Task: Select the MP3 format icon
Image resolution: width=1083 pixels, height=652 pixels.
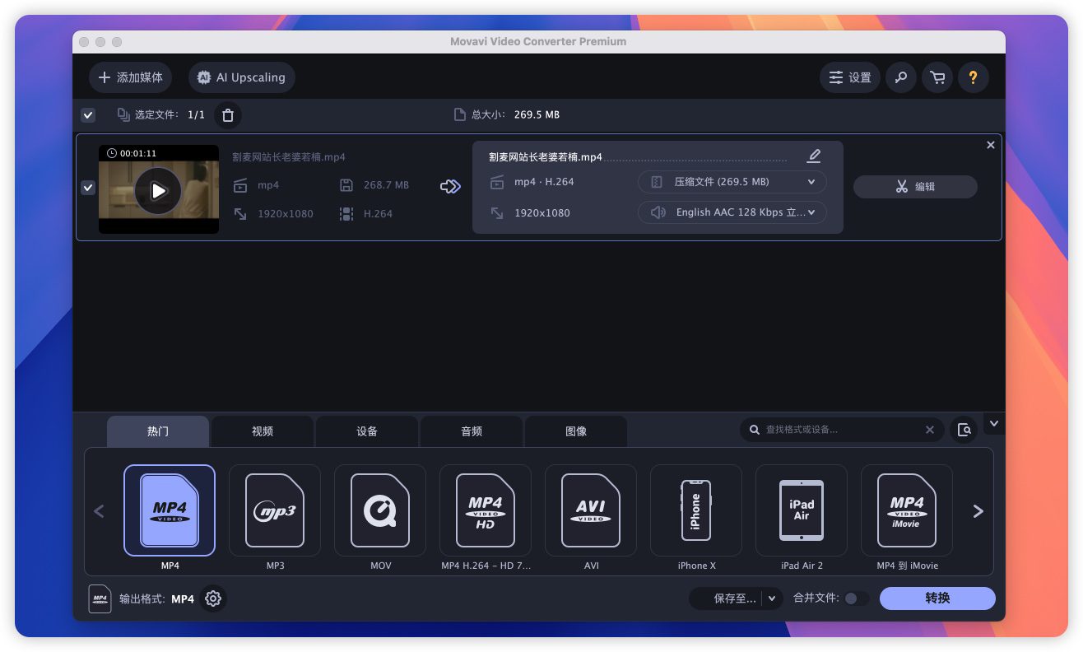Action: [x=275, y=511]
